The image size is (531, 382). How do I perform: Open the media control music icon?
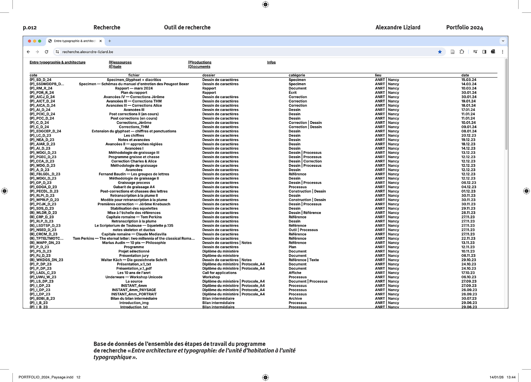click(x=475, y=52)
